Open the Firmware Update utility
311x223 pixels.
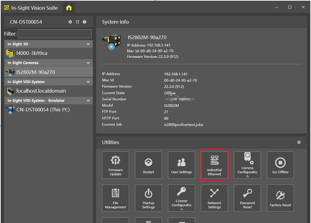pyautogui.click(x=116, y=165)
